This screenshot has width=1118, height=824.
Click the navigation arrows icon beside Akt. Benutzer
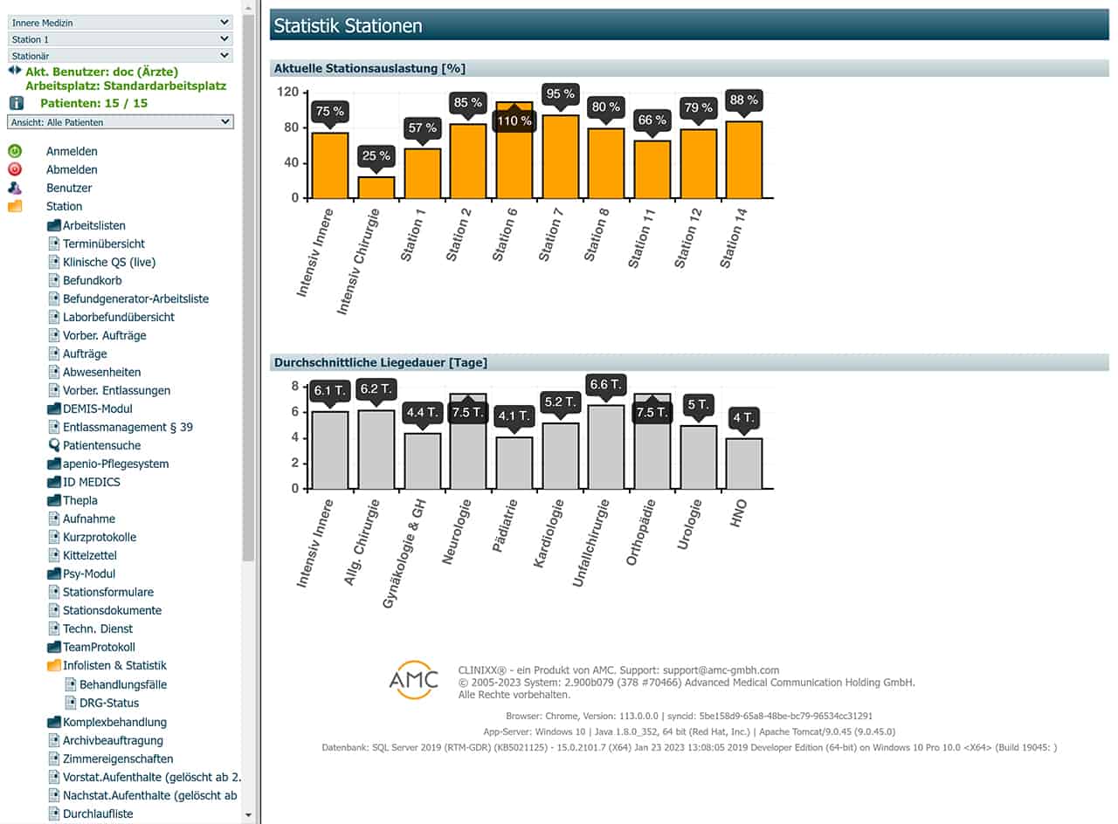(15, 70)
